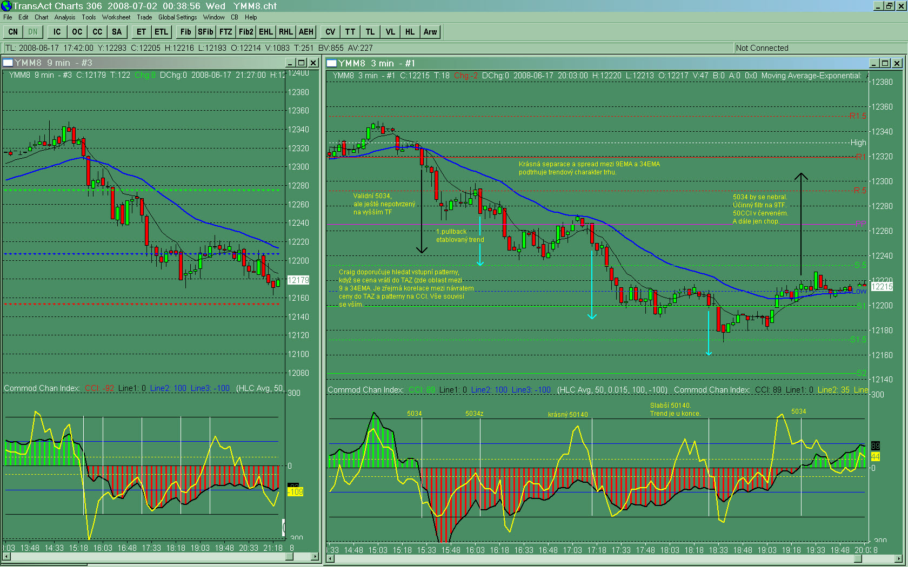This screenshot has height=567, width=908.
Task: Click the 9 min chart scrollbar thumb
Action: (x=289, y=557)
